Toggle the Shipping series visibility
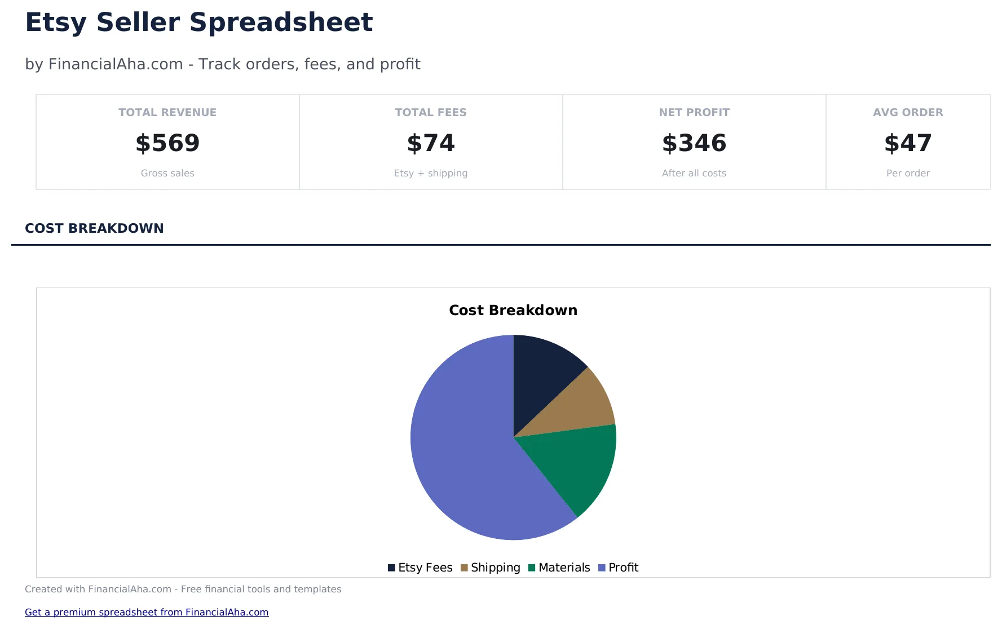The height and width of the screenshot is (629, 1002). coord(495,568)
